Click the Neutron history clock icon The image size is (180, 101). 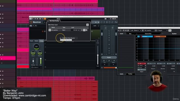click(x=102, y=22)
